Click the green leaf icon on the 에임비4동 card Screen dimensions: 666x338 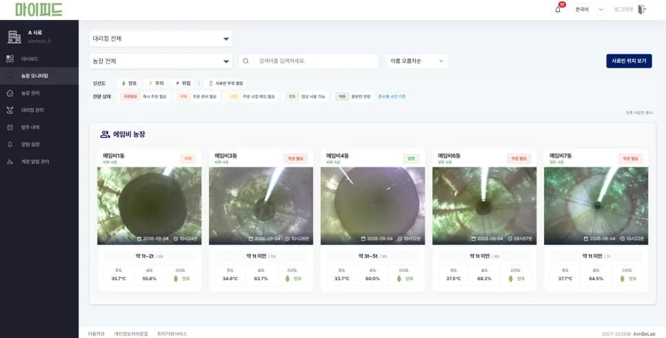tap(398, 279)
